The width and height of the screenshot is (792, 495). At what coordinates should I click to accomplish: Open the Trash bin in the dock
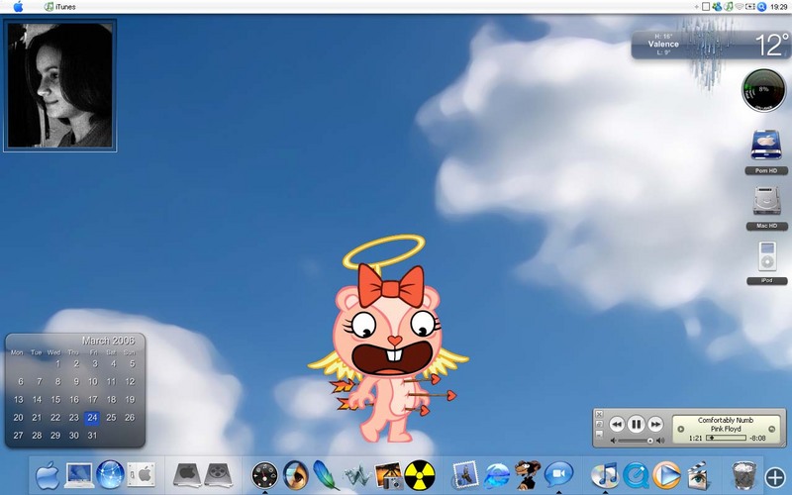pos(744,475)
